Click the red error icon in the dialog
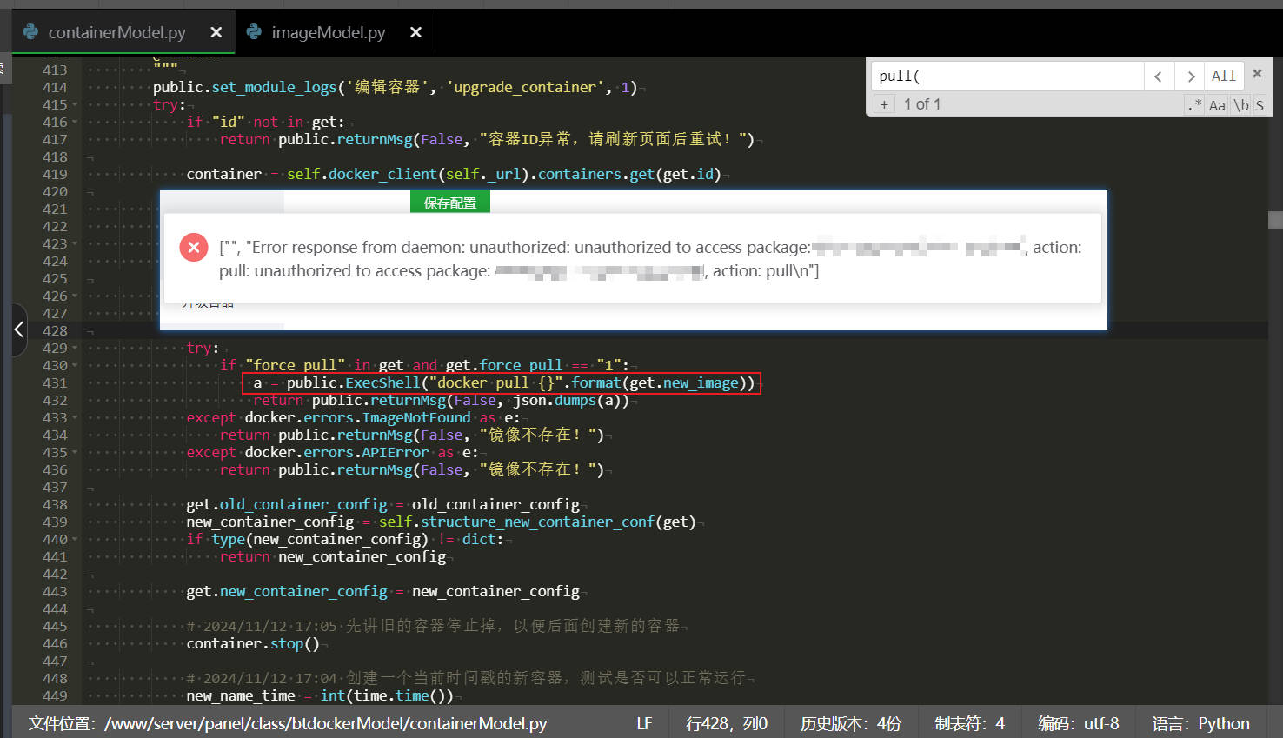The height and width of the screenshot is (738, 1283). [x=193, y=247]
